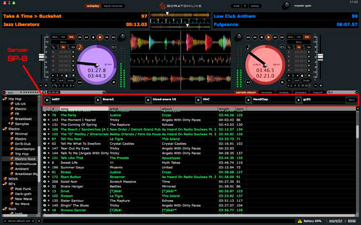Skip right deck to next track
The image size is (361, 225).
click(x=282, y=37)
